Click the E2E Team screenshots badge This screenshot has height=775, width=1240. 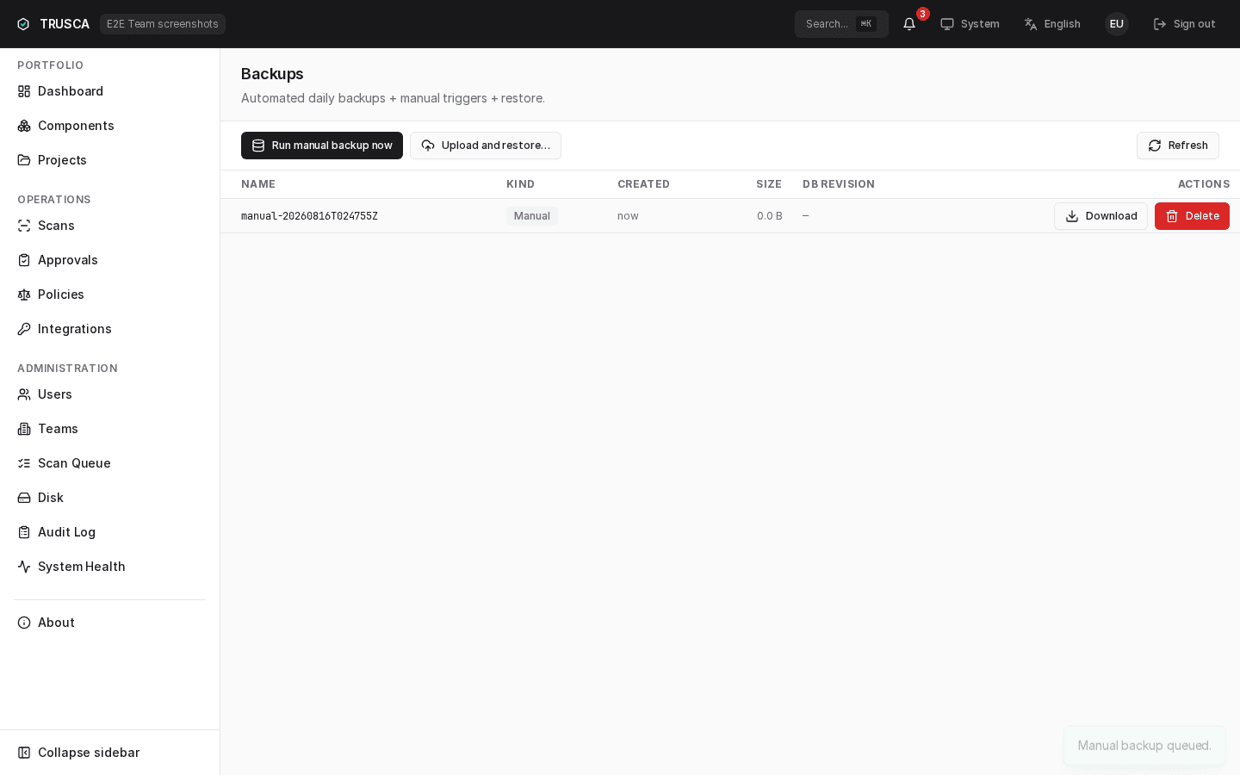coord(163,24)
